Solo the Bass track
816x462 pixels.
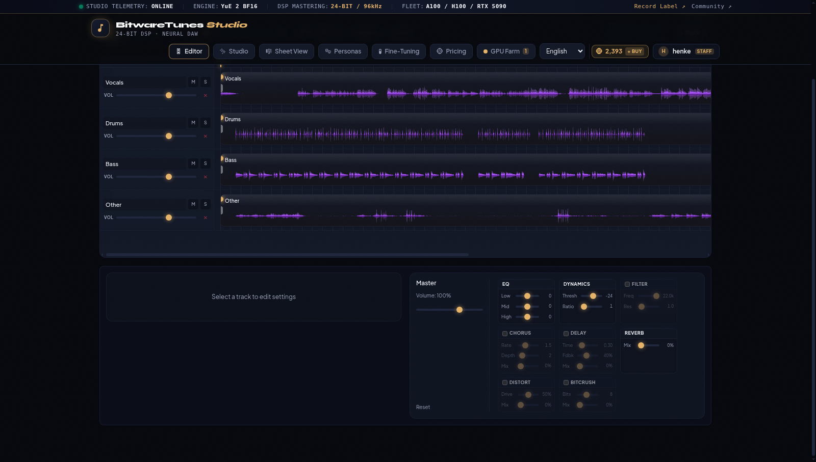coord(206,164)
